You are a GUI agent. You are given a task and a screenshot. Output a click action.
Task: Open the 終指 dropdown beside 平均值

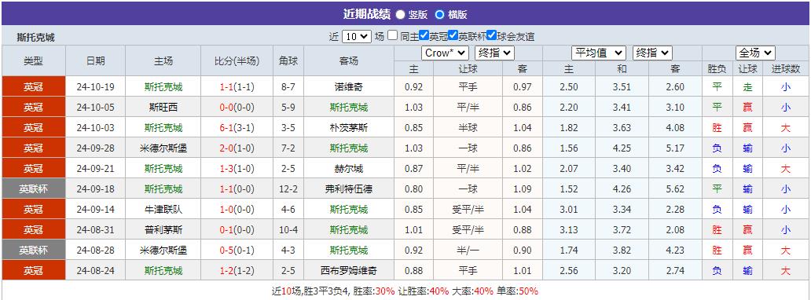[x=652, y=53]
